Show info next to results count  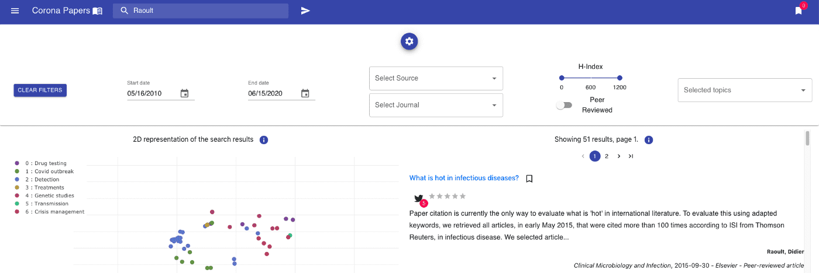[x=649, y=140]
